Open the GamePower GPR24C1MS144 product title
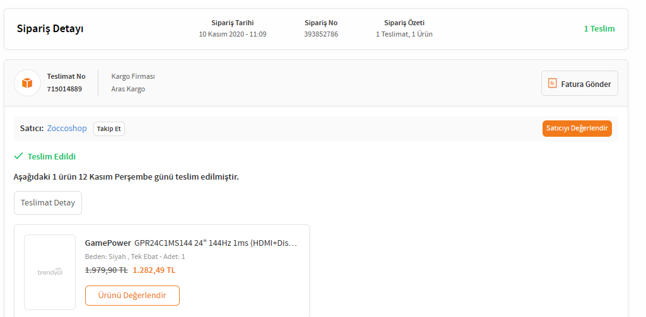 [191, 243]
